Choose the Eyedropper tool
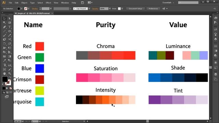The width and height of the screenshot is (219, 123). (4, 60)
